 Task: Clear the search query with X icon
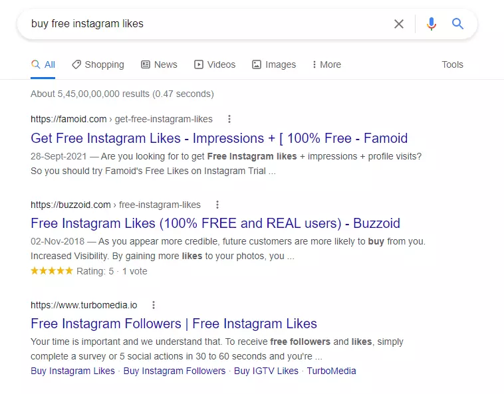coord(399,24)
